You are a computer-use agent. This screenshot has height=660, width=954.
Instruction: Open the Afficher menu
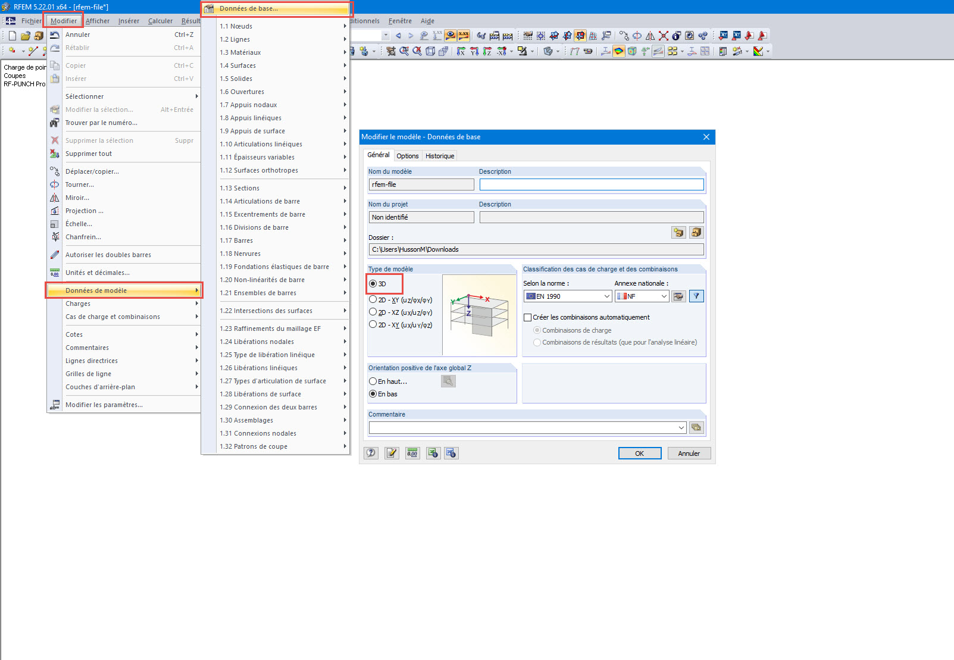(x=98, y=21)
